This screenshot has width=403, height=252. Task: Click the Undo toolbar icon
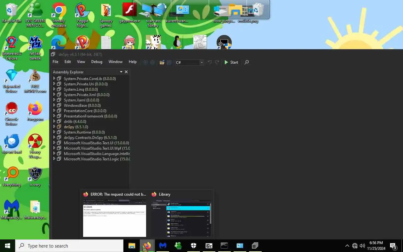[x=210, y=62]
